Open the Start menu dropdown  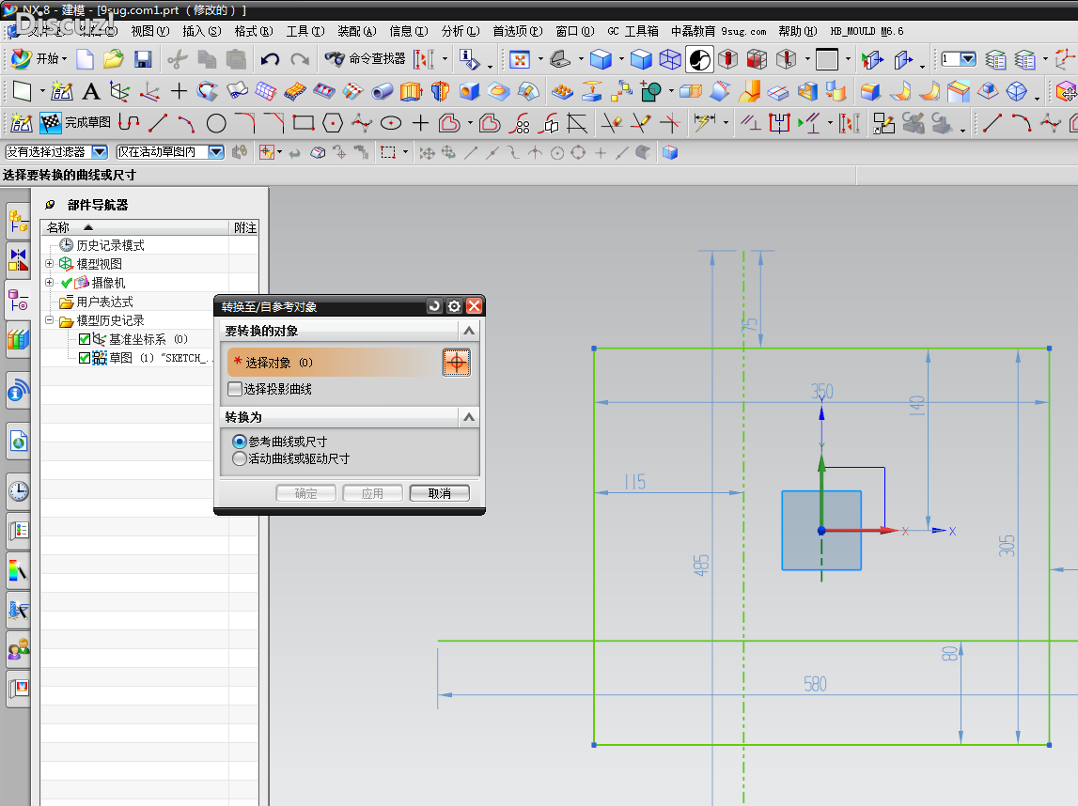point(40,59)
